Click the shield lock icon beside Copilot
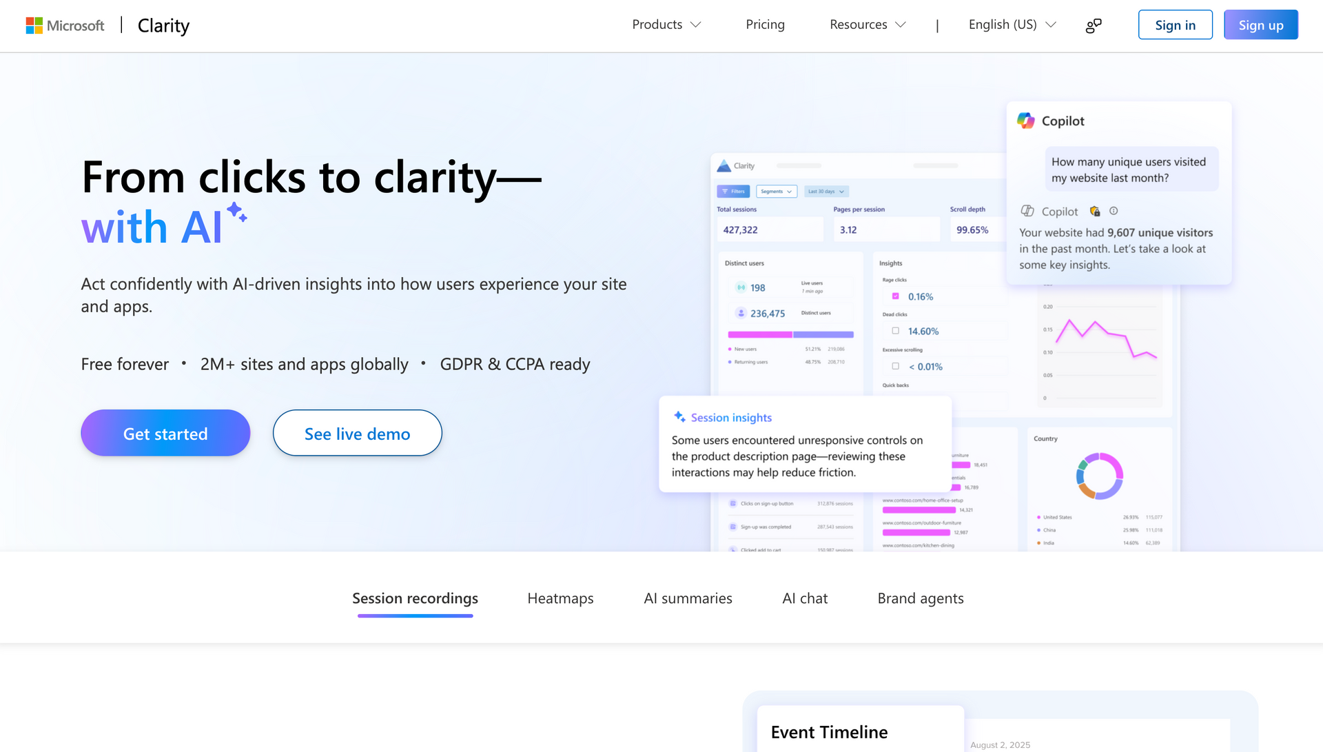 (x=1095, y=211)
